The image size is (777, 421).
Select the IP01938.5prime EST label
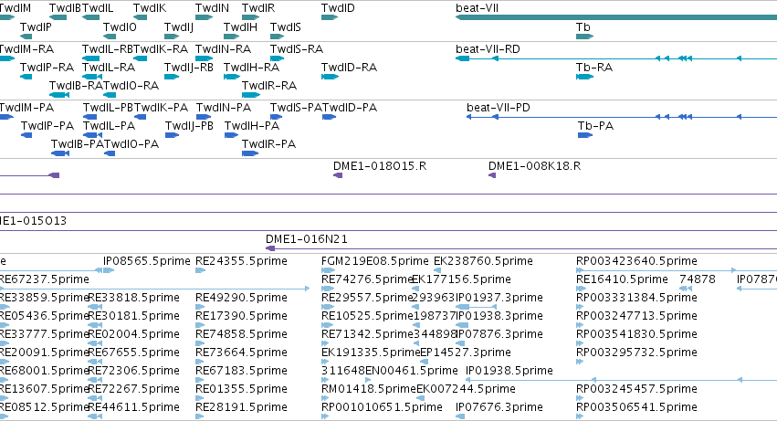pos(509,371)
